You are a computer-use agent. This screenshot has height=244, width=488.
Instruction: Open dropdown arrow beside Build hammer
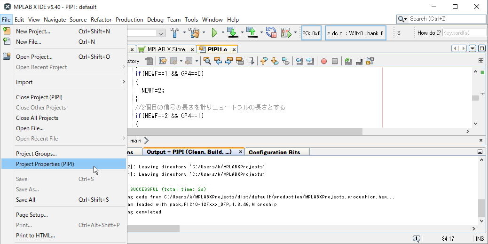[184, 32]
